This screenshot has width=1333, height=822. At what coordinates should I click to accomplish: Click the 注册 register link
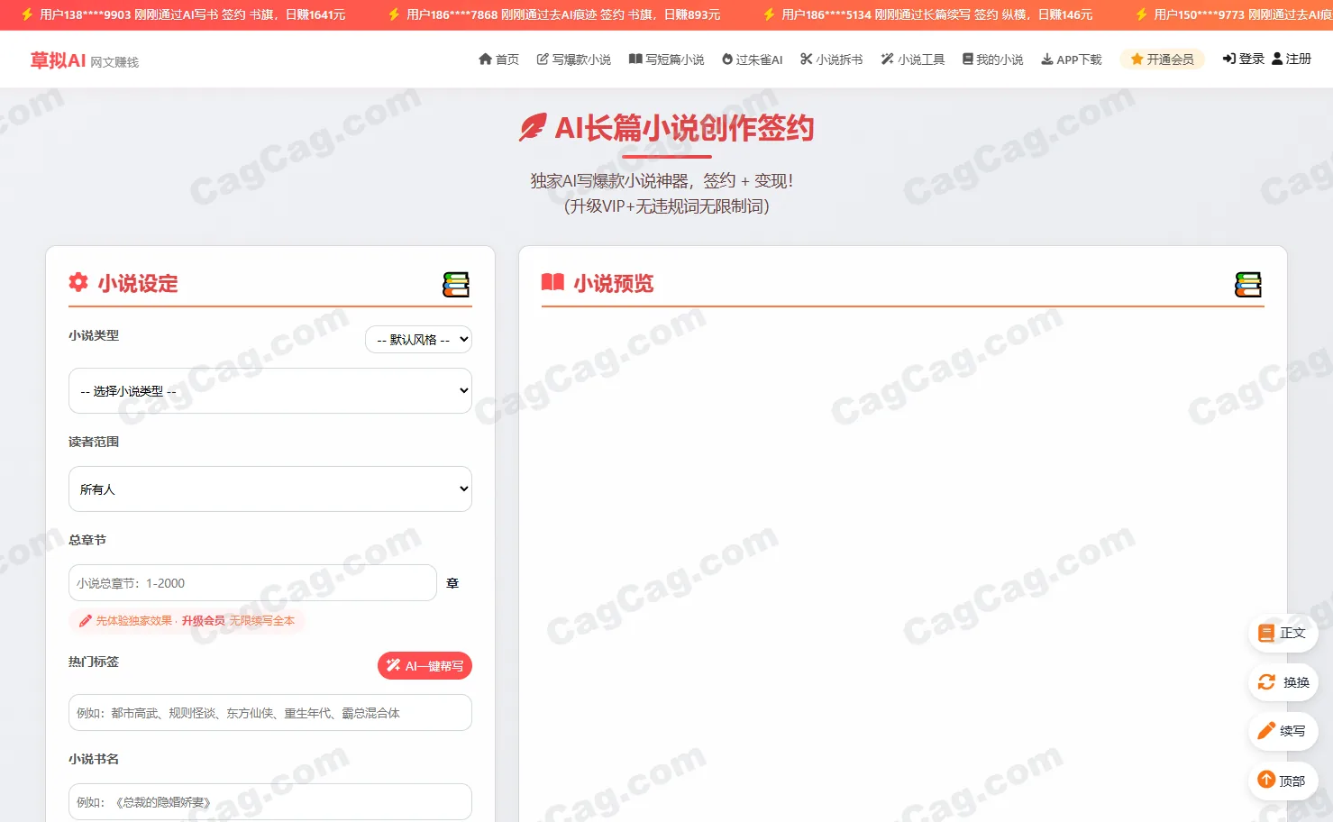coord(1291,59)
